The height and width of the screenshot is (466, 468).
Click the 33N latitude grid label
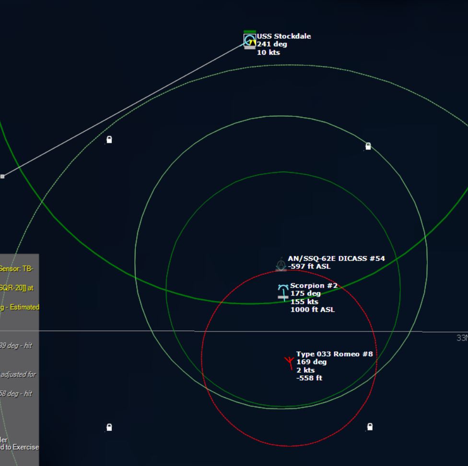click(461, 338)
